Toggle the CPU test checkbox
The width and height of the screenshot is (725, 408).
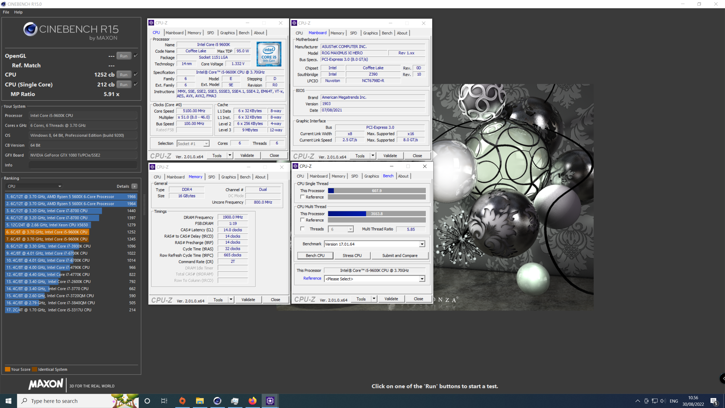[x=136, y=74]
